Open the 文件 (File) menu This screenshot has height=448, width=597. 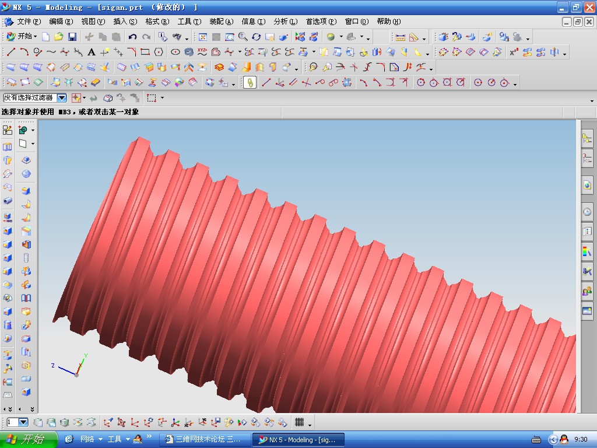(x=29, y=22)
